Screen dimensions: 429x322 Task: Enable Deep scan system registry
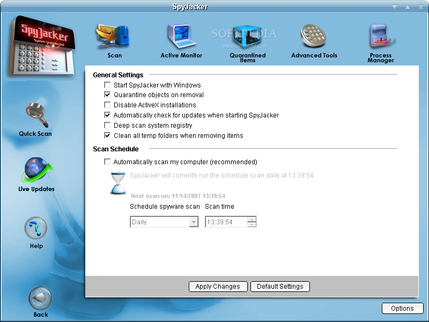point(107,125)
